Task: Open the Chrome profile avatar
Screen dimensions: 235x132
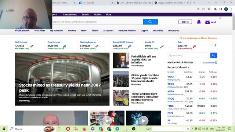Action: [x=226, y=9]
